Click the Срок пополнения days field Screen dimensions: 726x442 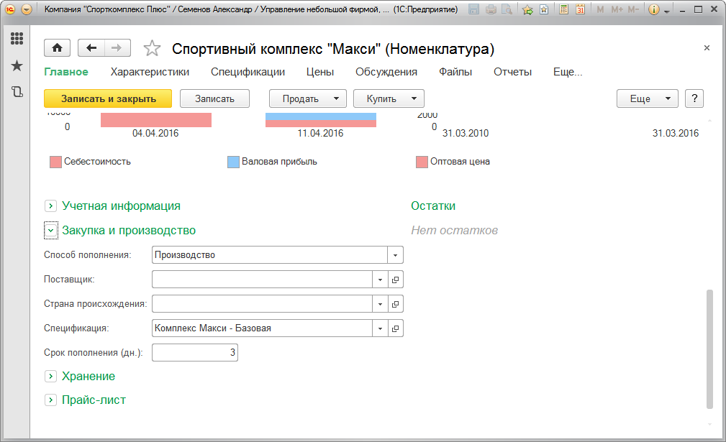click(195, 353)
